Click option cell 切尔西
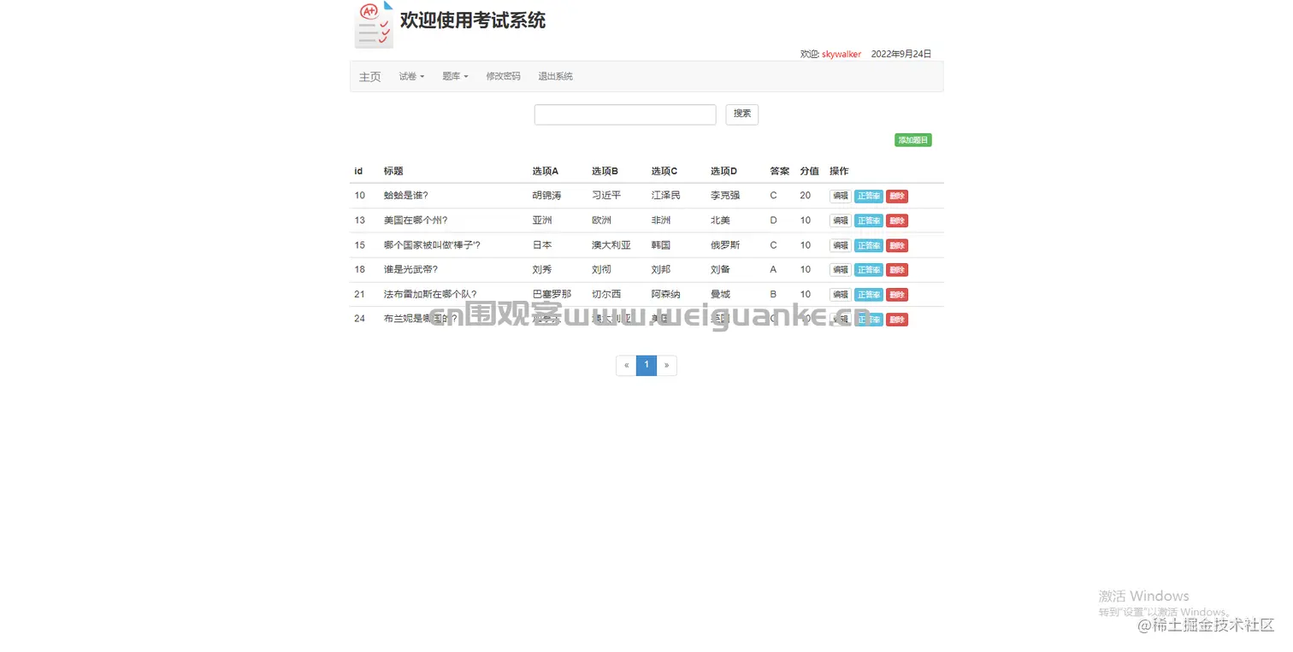This screenshot has width=1293, height=652. [x=606, y=294]
